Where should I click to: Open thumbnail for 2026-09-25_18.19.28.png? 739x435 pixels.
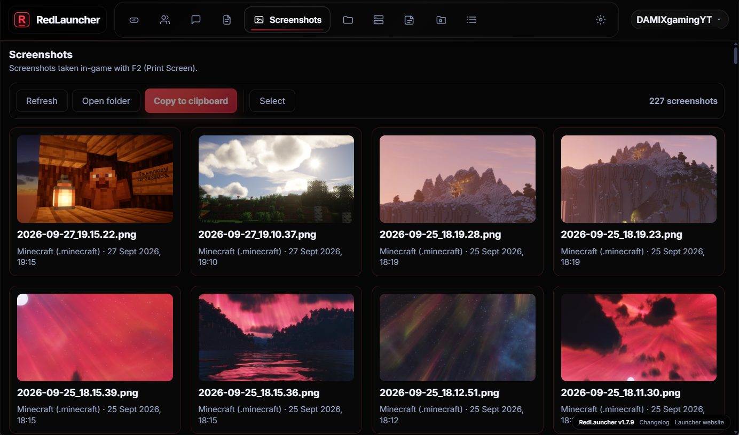[458, 179]
